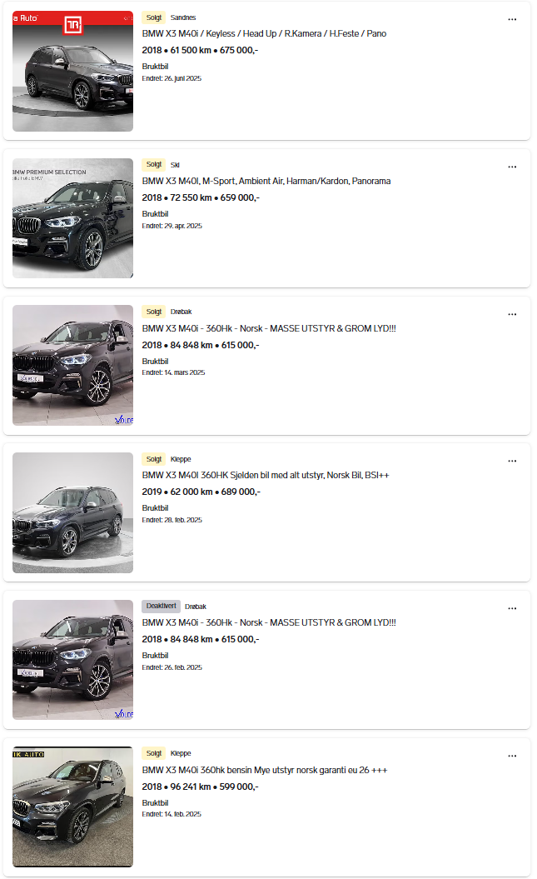Click BMW Premium Selection car thumbnail

coord(72,218)
